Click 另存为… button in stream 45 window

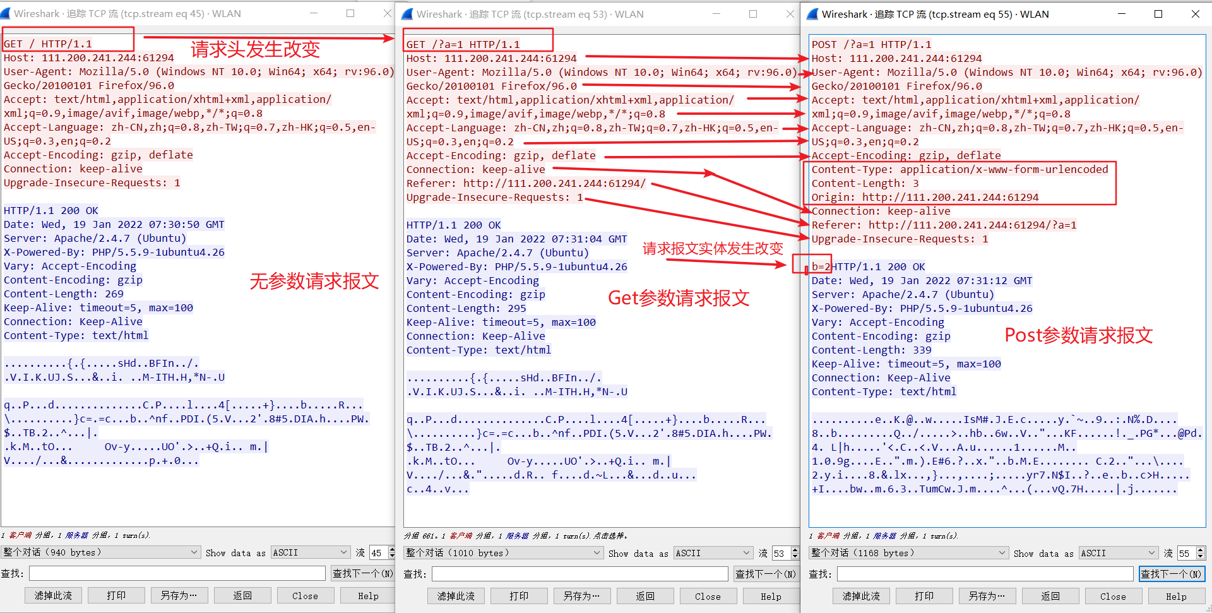179,595
